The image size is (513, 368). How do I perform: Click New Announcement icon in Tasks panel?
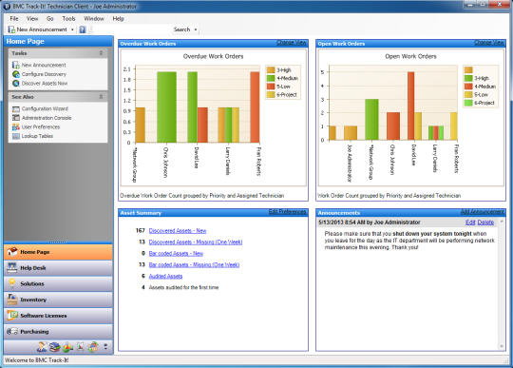click(16, 65)
